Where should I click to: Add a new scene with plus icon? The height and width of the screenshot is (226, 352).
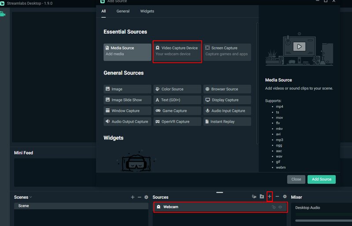[x=133, y=197]
